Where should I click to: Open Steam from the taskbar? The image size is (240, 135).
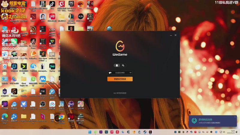point(145,132)
